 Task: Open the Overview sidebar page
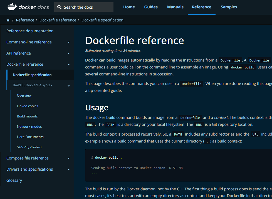(24, 95)
